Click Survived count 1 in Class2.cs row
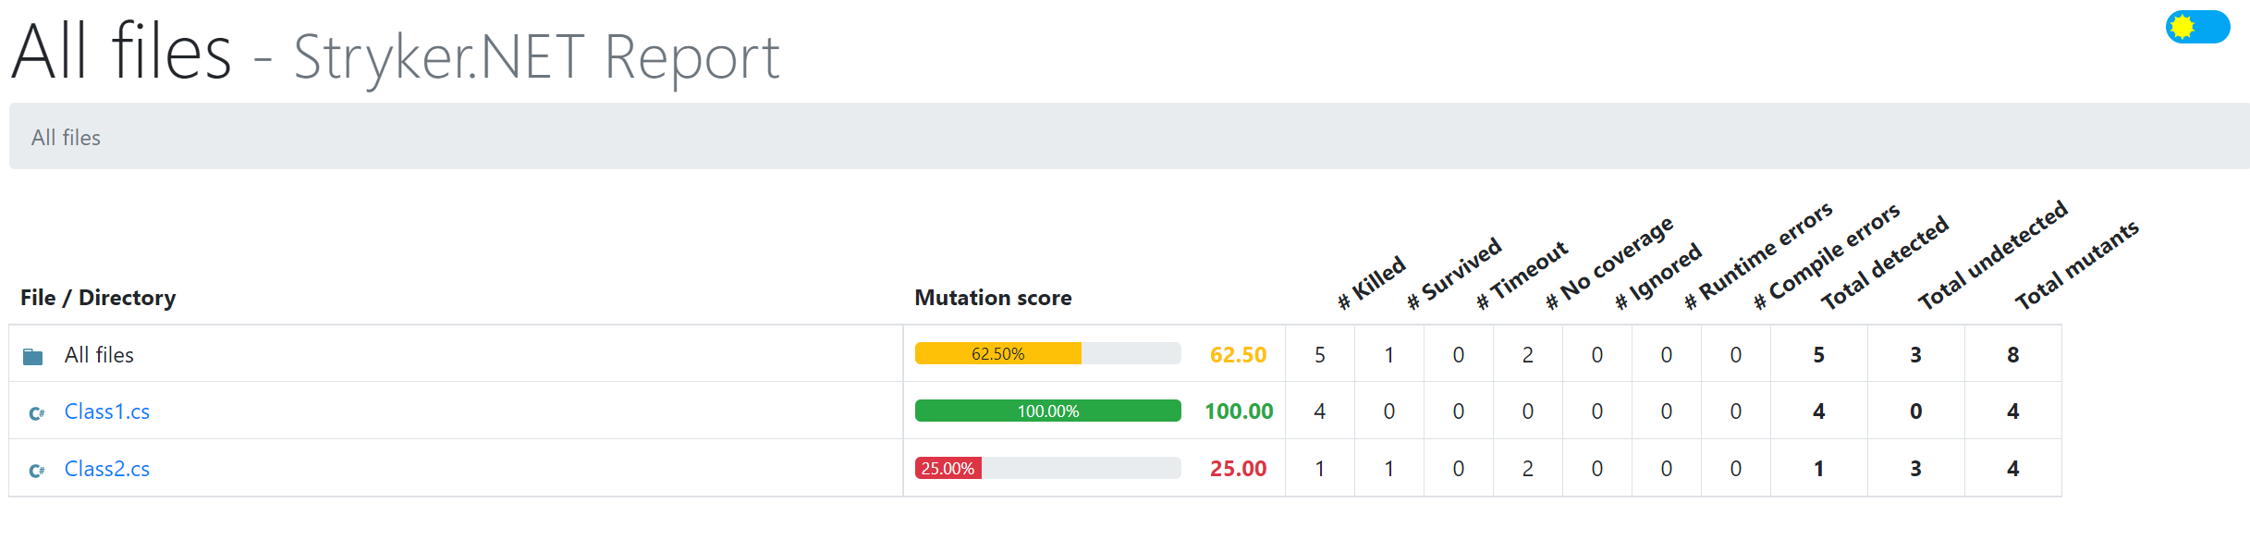 point(1389,469)
